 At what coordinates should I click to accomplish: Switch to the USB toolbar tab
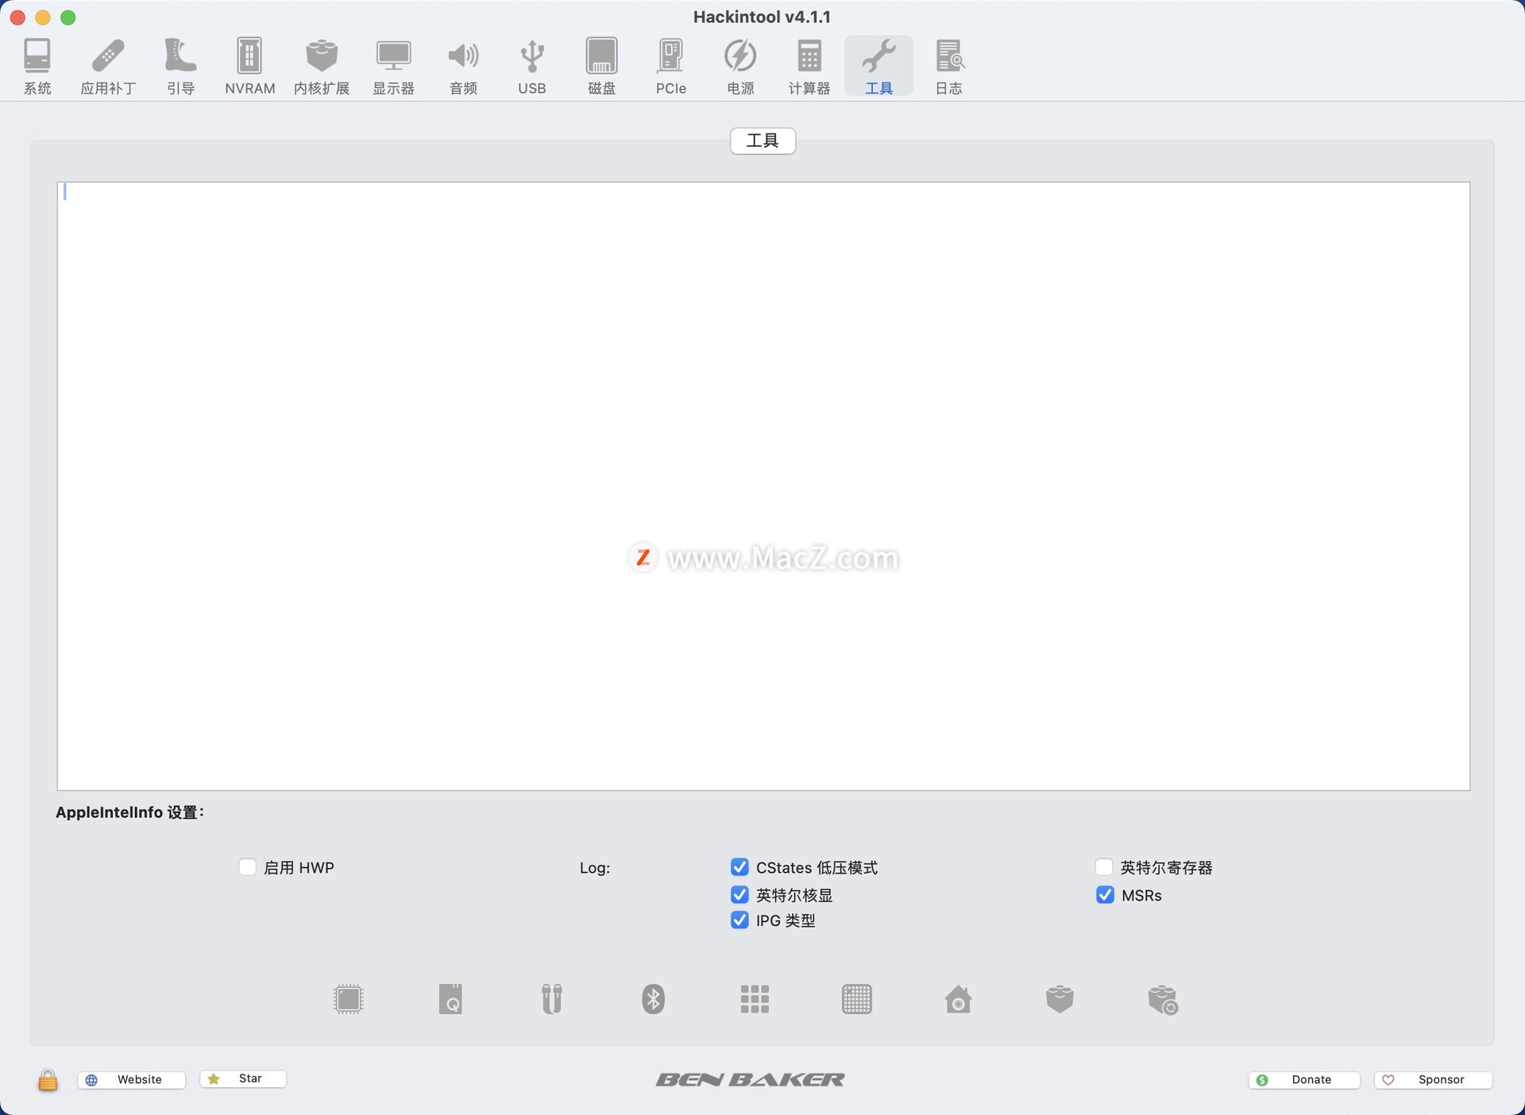(x=531, y=67)
